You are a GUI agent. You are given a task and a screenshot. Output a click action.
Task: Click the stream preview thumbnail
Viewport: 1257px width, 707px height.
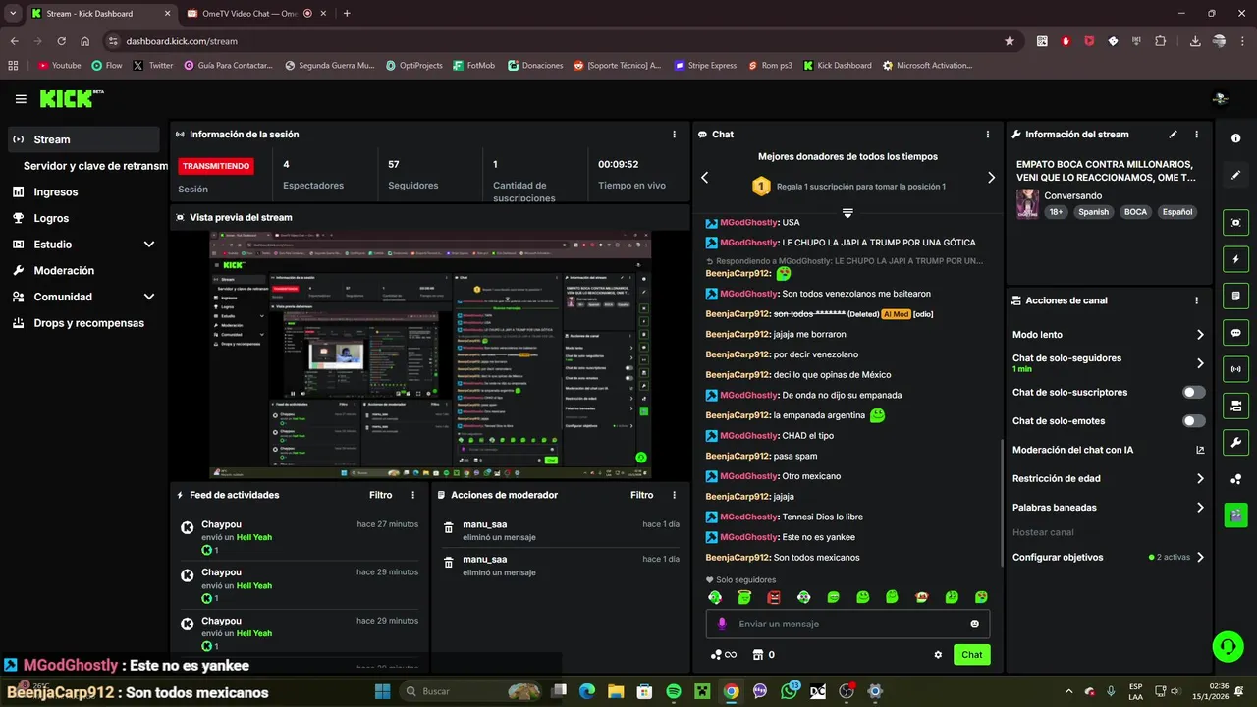[x=429, y=354]
